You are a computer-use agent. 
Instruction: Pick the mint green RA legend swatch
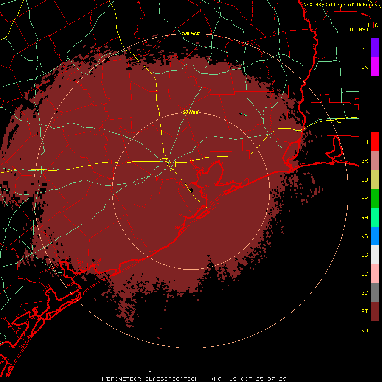click(x=375, y=217)
